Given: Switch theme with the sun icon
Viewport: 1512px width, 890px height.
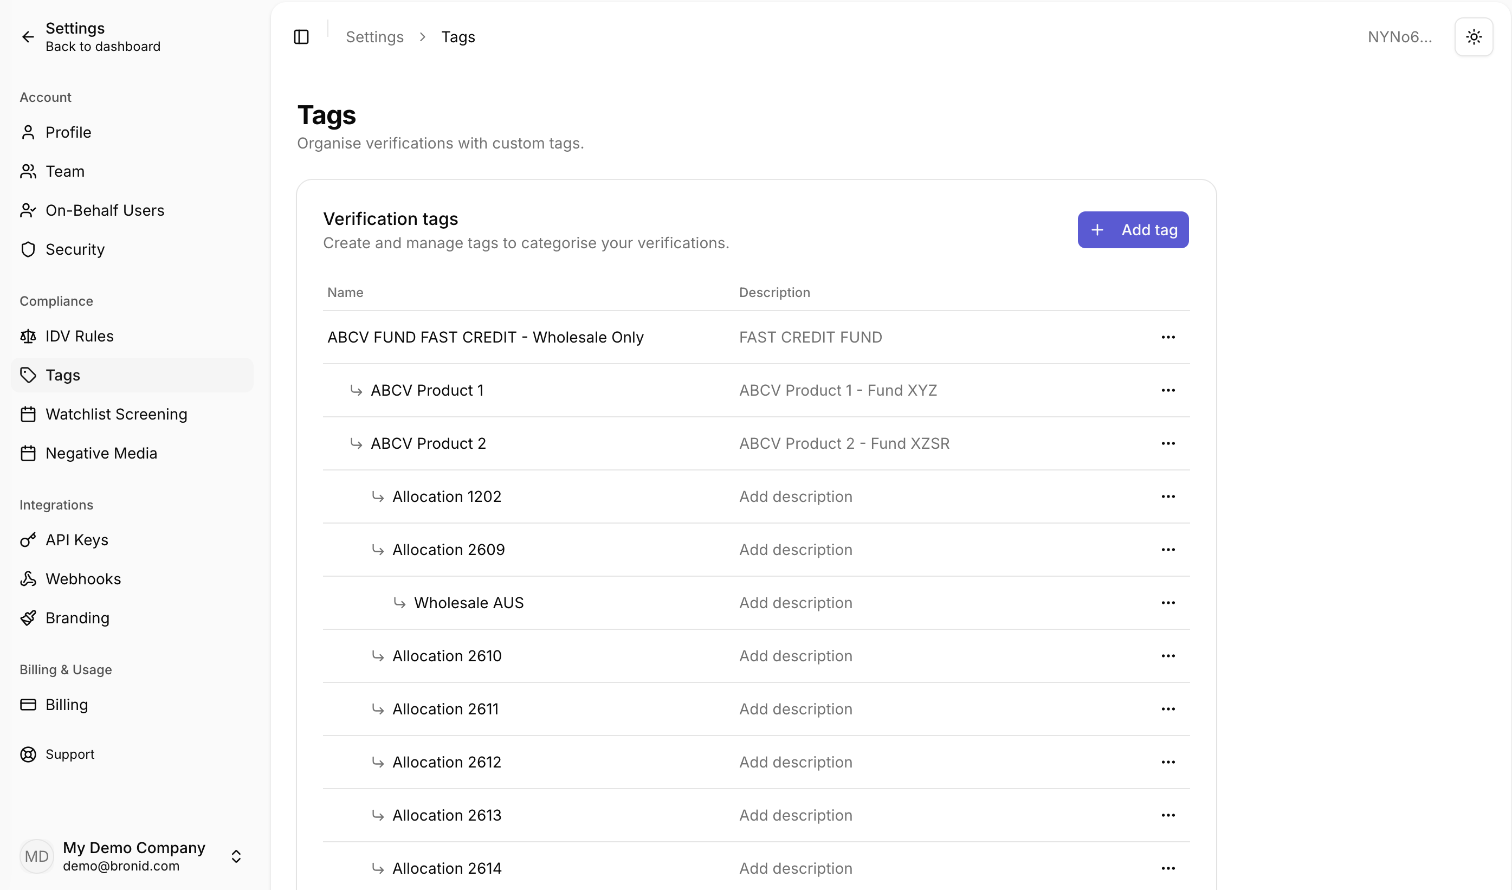Looking at the screenshot, I should (1474, 37).
